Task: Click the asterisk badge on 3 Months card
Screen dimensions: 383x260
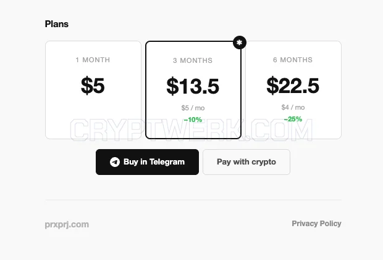Action: [x=240, y=43]
